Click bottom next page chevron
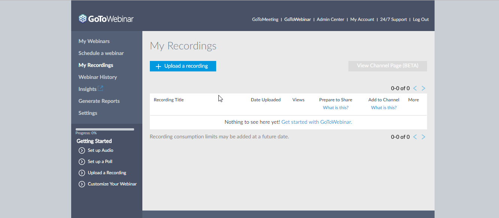This screenshot has height=218, width=499. pyautogui.click(x=423, y=137)
